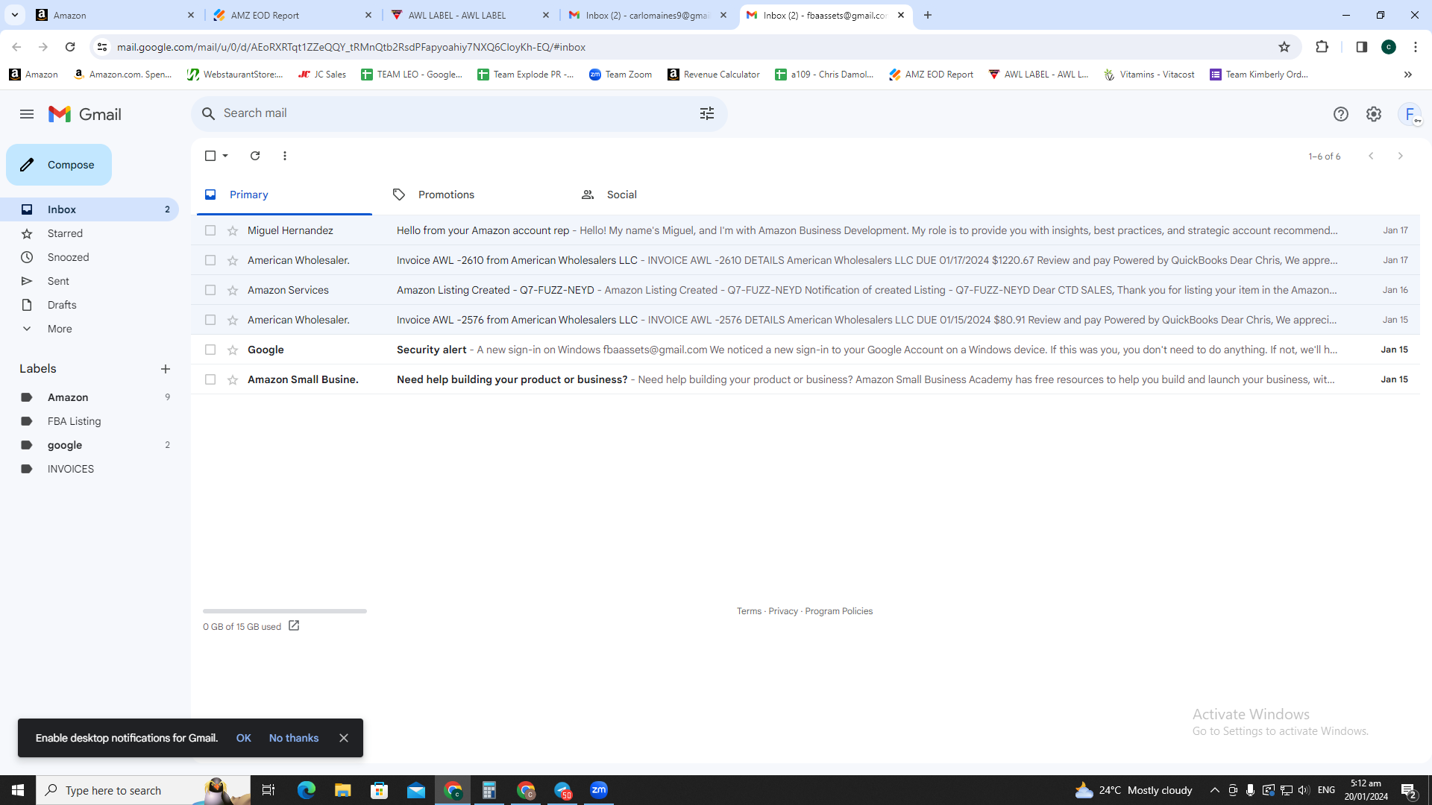Image resolution: width=1432 pixels, height=805 pixels.
Task: Open Chrome three-dot menu
Action: [x=1415, y=47]
